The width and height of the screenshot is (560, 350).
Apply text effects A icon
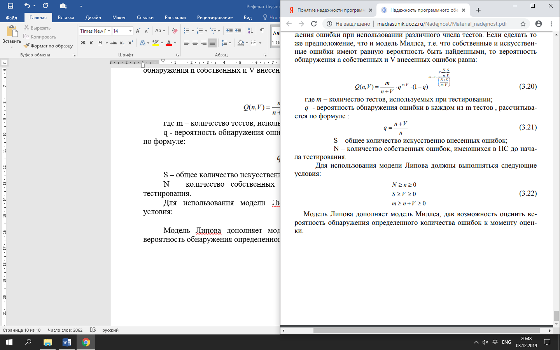[143, 43]
